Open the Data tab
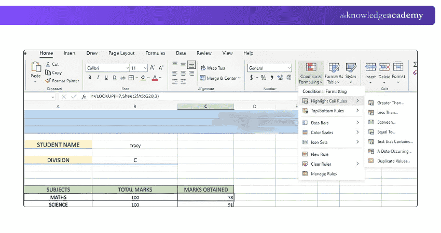Screen dimensions: 441x233 [181, 53]
